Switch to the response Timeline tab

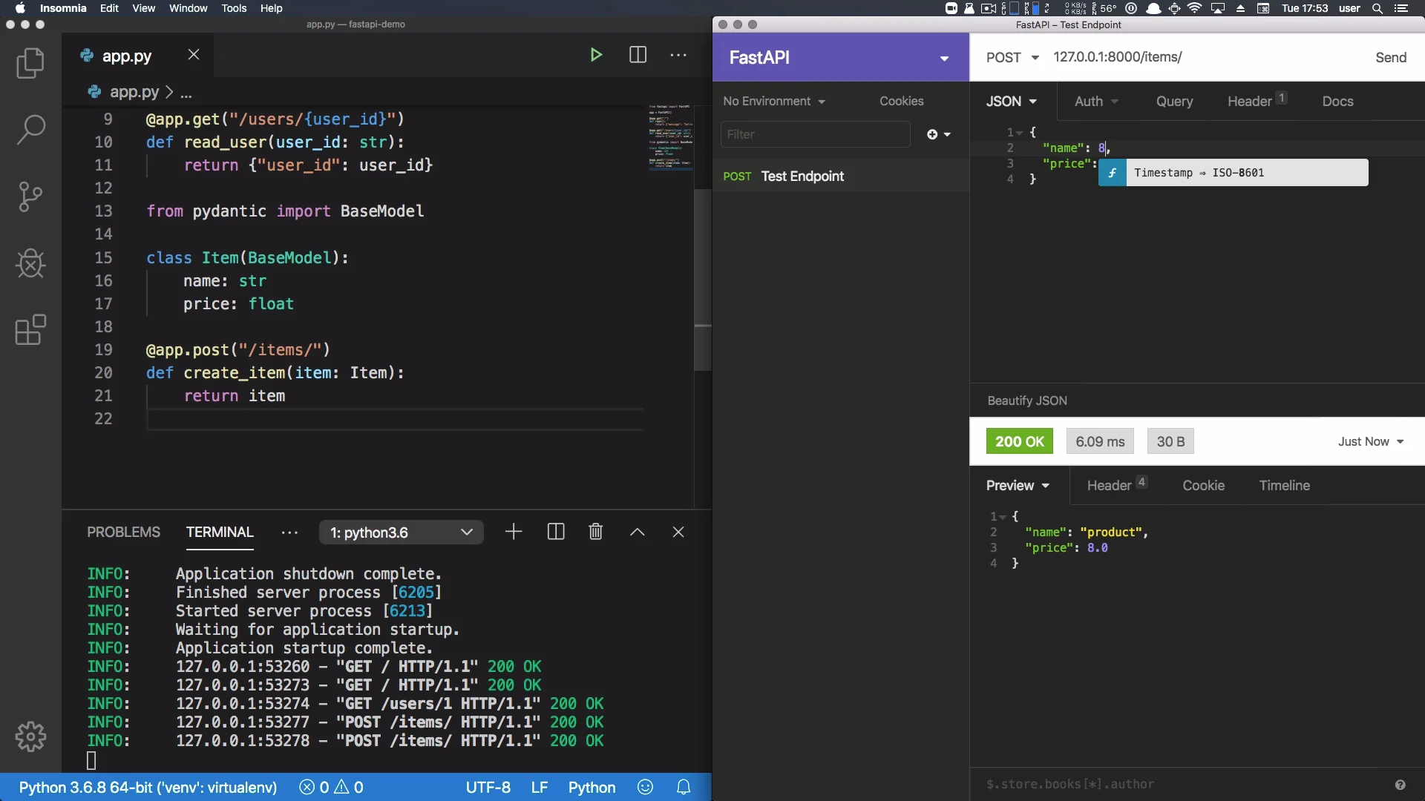click(1284, 486)
